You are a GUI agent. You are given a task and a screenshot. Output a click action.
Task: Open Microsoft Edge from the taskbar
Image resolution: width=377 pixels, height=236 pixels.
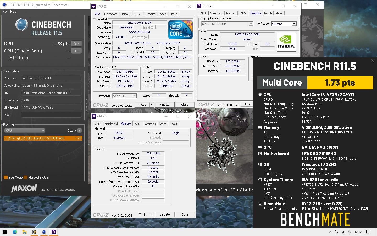pyautogui.click(x=15, y=232)
